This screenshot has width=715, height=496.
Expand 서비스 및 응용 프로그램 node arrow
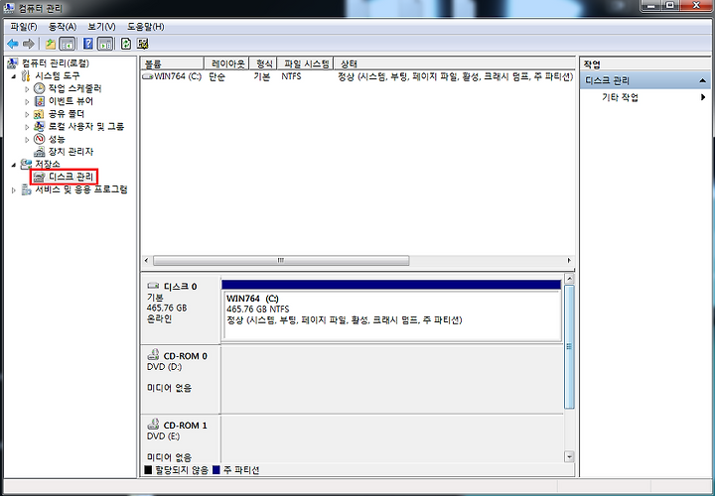click(14, 189)
